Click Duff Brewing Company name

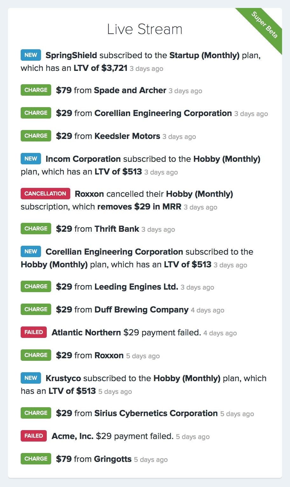[142, 310]
